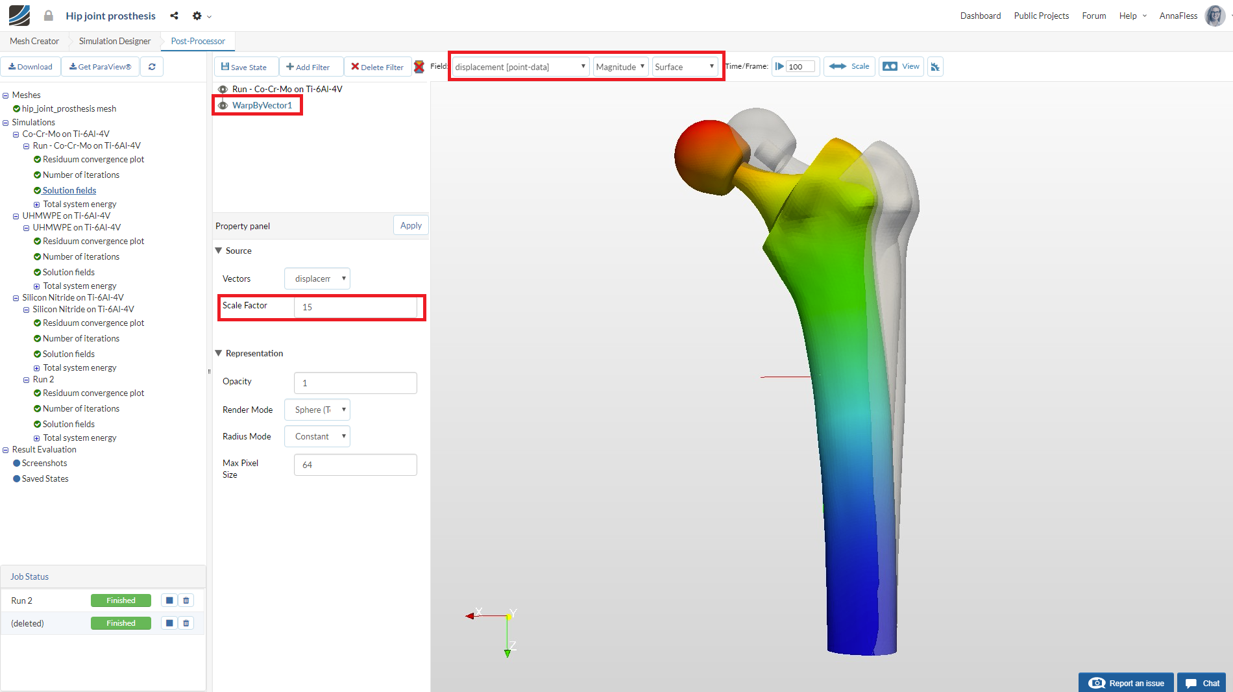The width and height of the screenshot is (1233, 692).
Task: Collapse the Result Evaluation node
Action: (x=6, y=450)
